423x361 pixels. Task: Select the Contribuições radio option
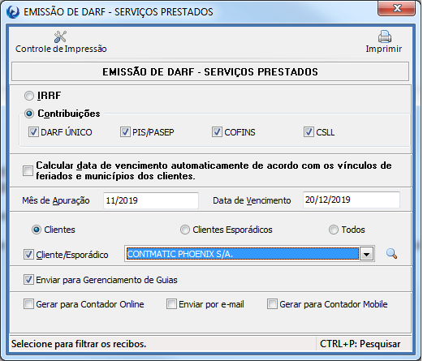[x=29, y=114]
